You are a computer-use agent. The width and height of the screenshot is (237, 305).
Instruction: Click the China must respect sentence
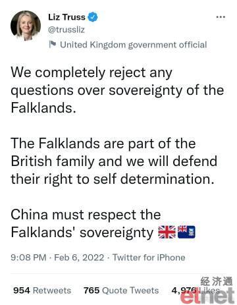(x=103, y=223)
